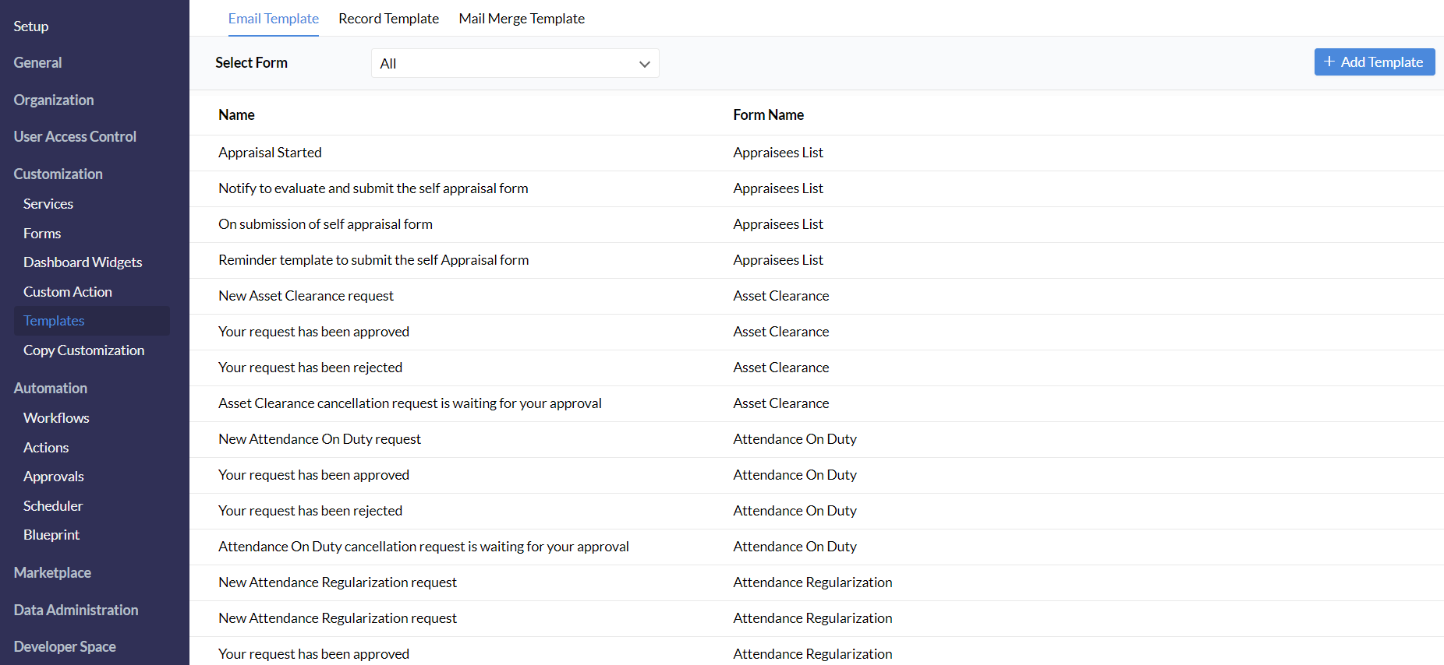Viewport: 1444px width, 665px height.
Task: Select the Email Template tab
Action: pos(273,19)
